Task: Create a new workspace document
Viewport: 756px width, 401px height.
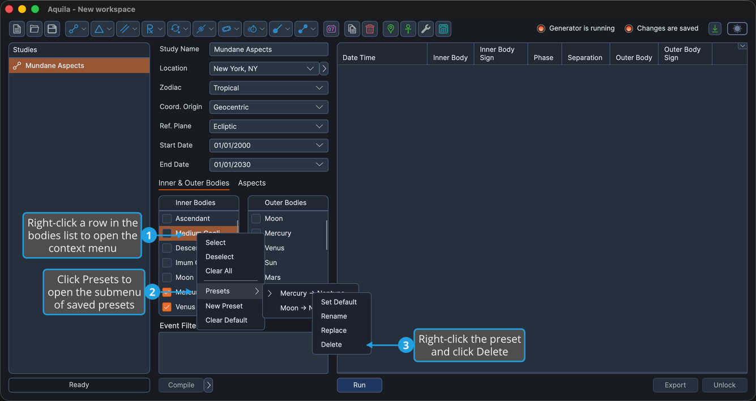Action: click(17, 29)
